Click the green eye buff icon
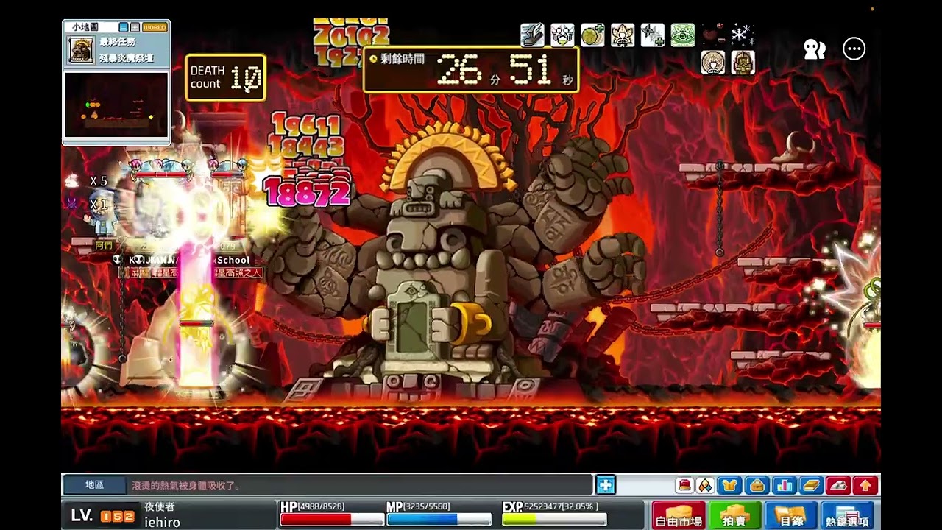This screenshot has height=530, width=942. (x=683, y=35)
